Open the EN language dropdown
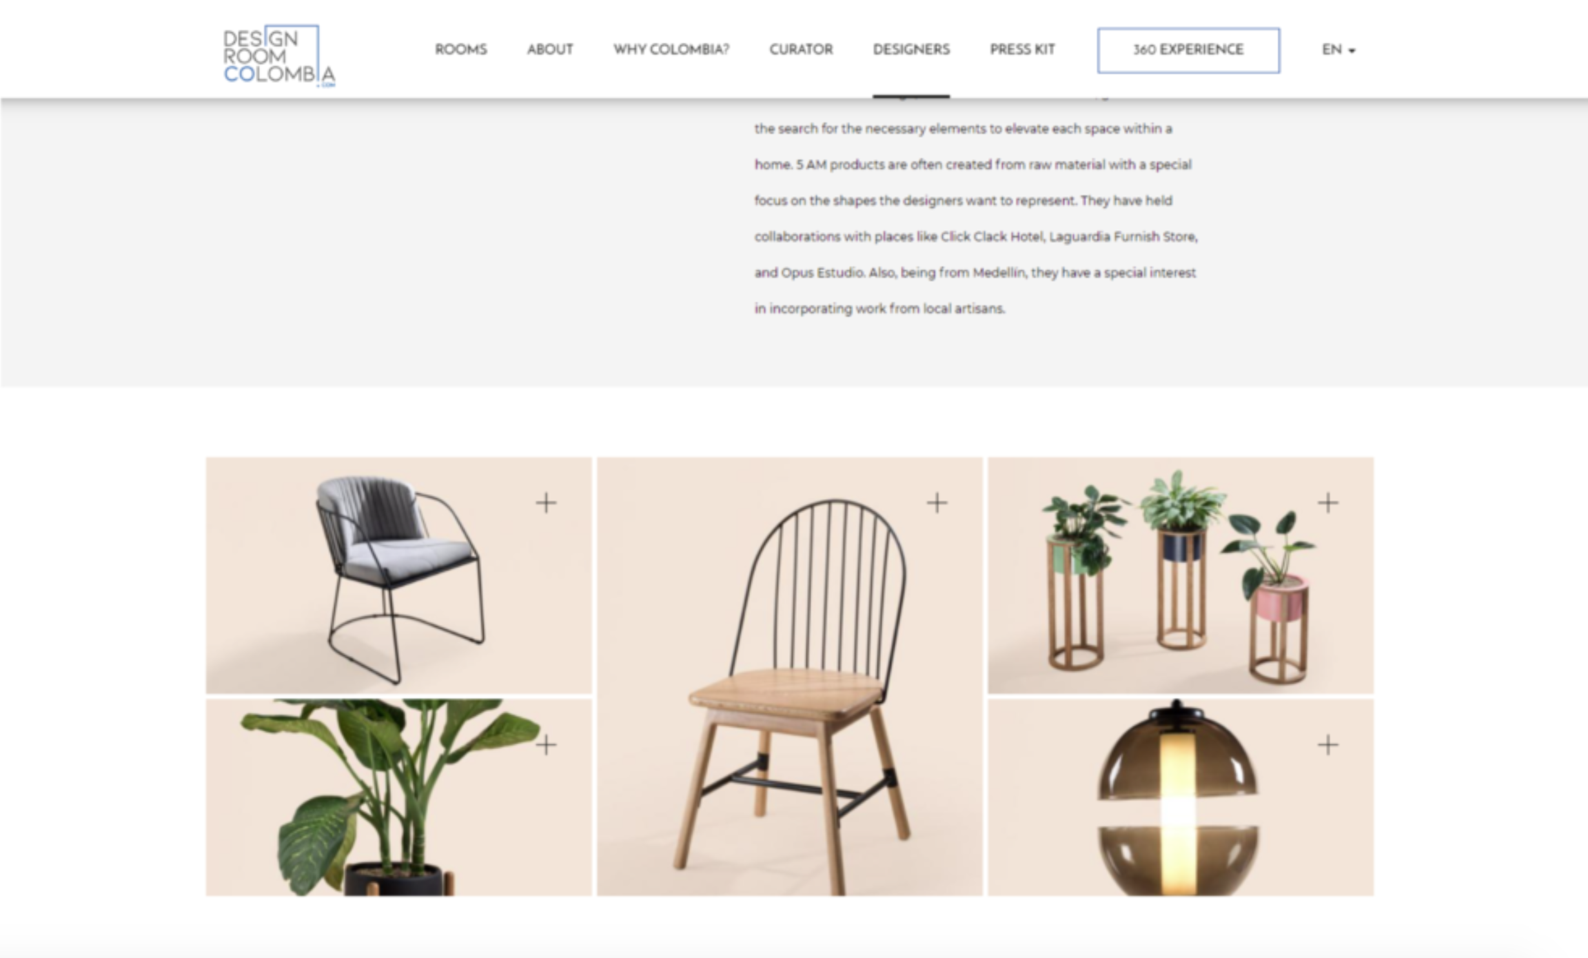This screenshot has width=1588, height=958. [1338, 50]
